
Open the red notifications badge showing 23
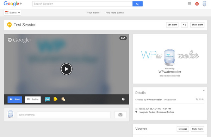[x=197, y=4]
